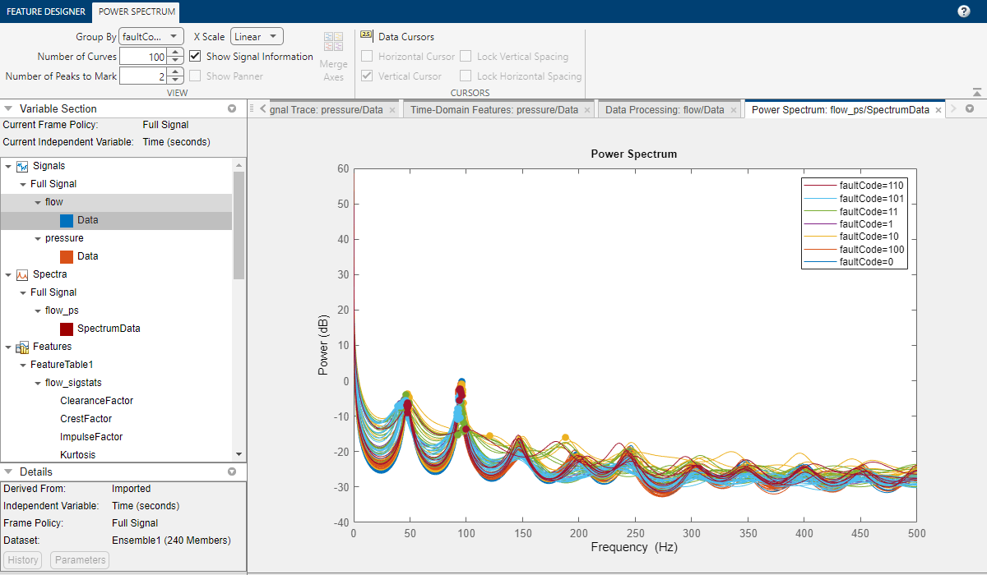The image size is (987, 575).
Task: Open the X Scale Linear dropdown
Action: [x=257, y=36]
